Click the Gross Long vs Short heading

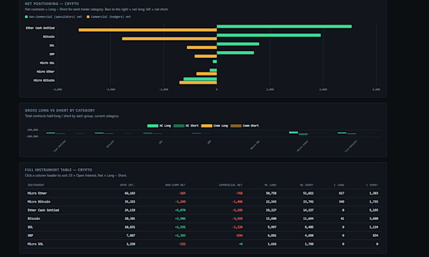[60, 110]
